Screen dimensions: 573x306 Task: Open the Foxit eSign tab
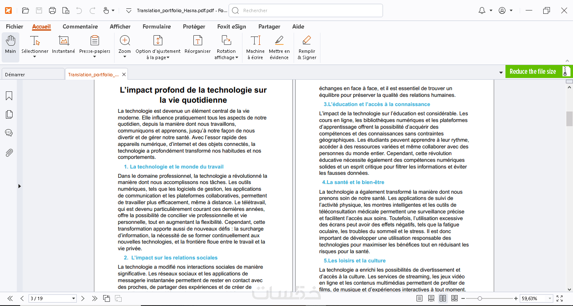point(232,26)
